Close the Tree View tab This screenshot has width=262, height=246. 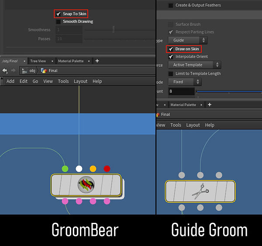tap(52, 61)
